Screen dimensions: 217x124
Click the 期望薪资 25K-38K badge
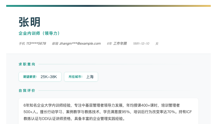(40, 77)
